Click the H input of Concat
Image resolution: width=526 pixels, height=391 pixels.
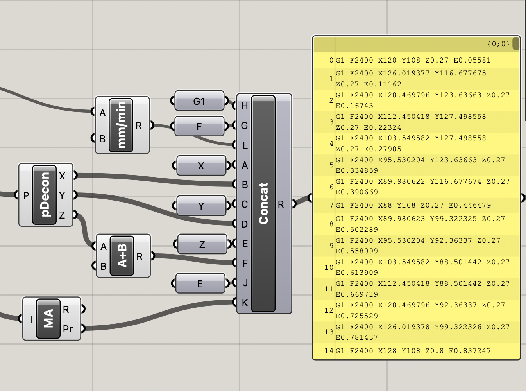(x=245, y=106)
